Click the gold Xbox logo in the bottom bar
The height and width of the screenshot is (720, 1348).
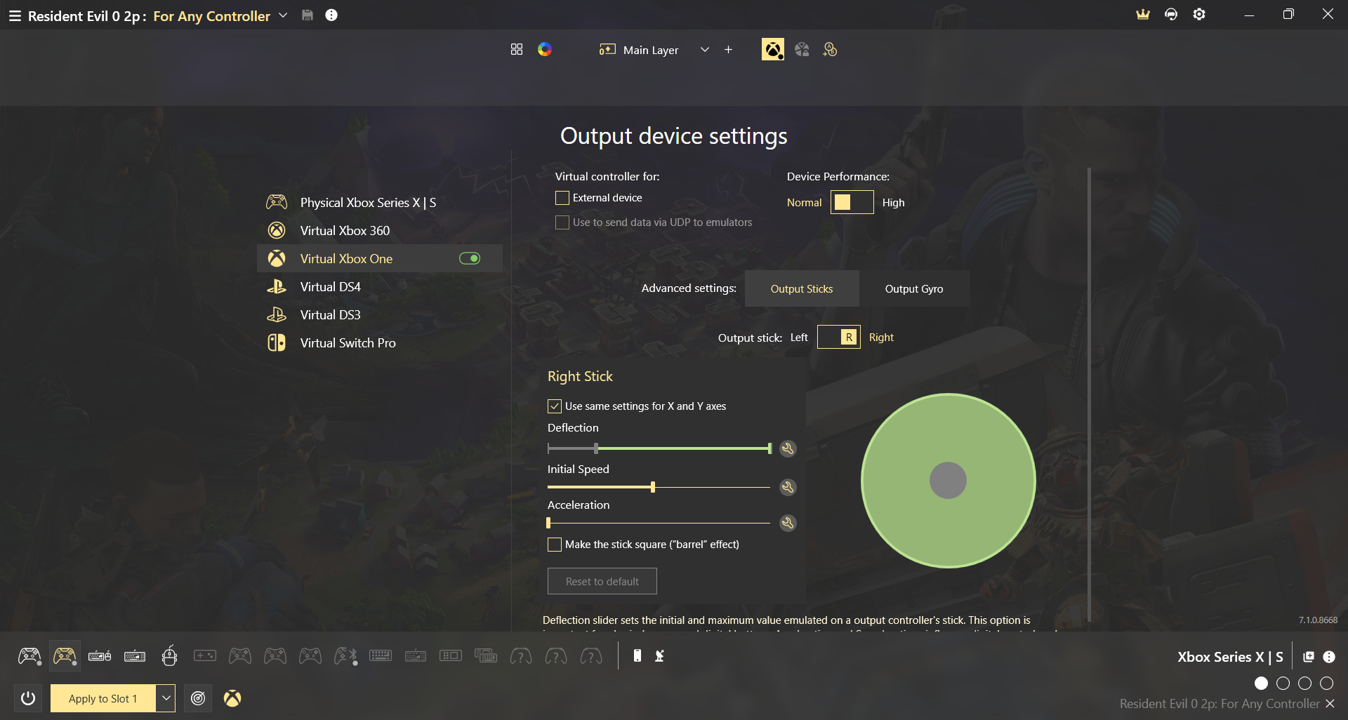pos(232,698)
